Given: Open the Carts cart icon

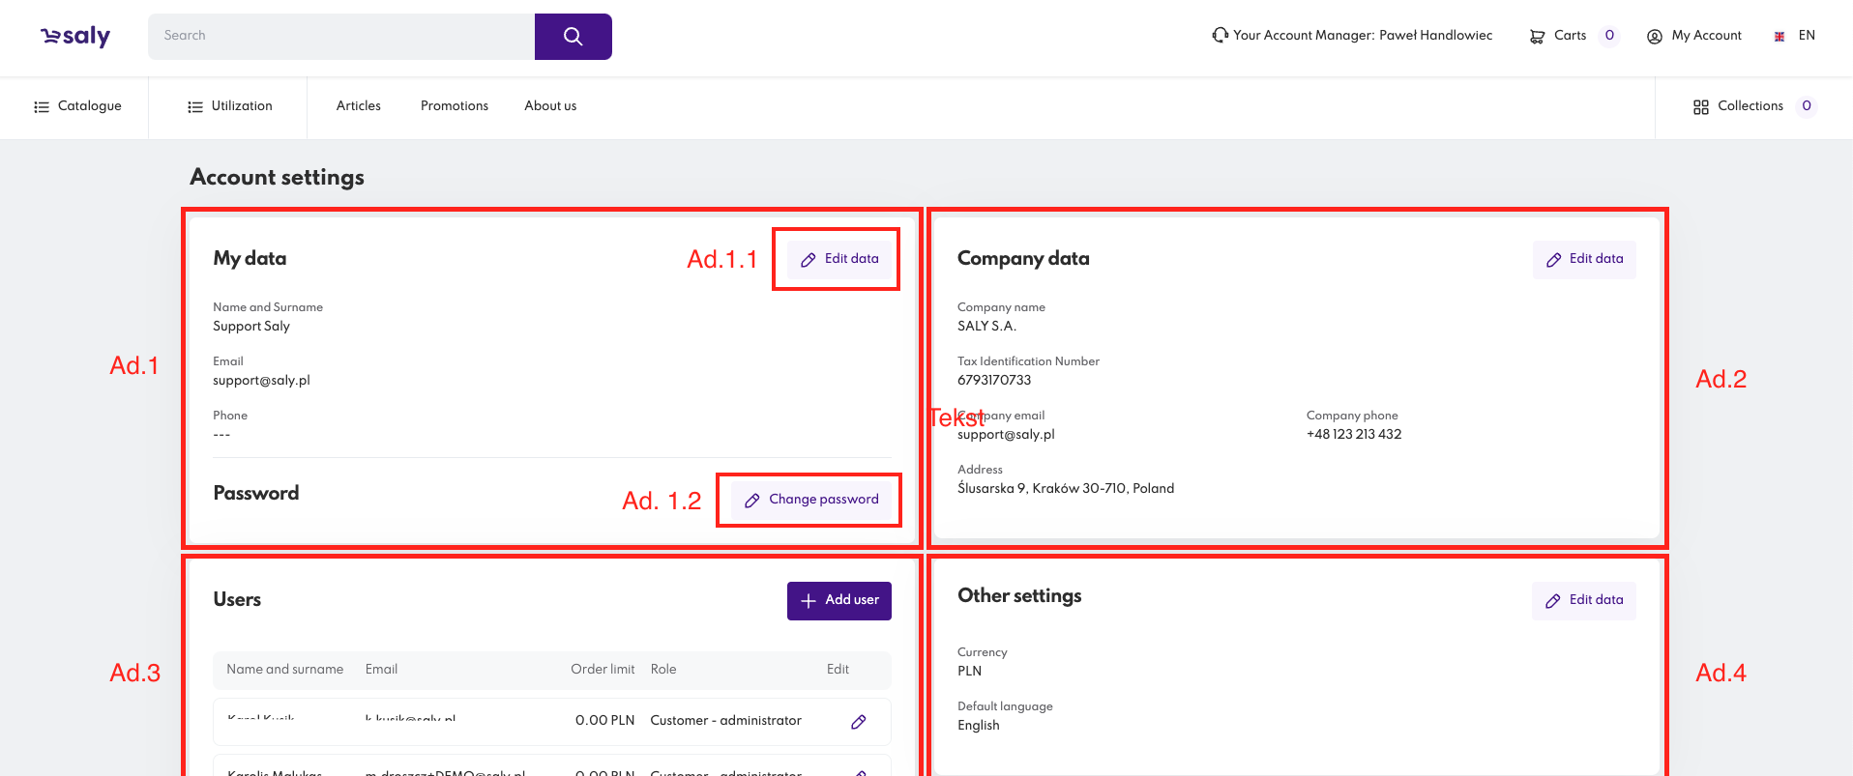Looking at the screenshot, I should point(1537,37).
